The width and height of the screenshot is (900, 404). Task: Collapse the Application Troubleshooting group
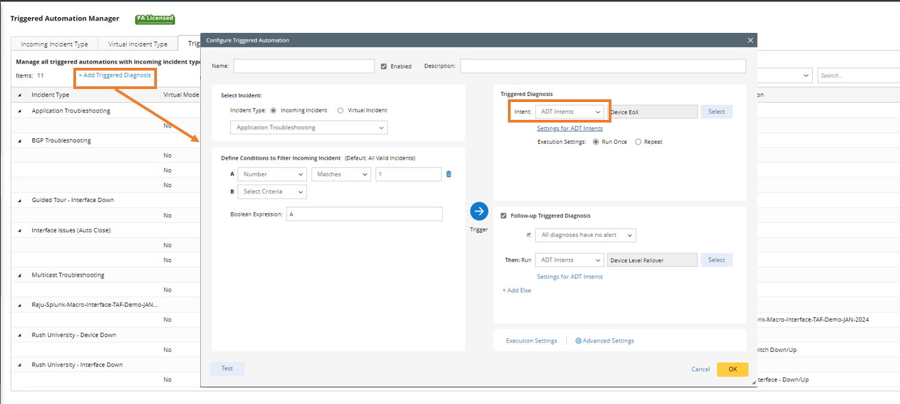tap(19, 111)
